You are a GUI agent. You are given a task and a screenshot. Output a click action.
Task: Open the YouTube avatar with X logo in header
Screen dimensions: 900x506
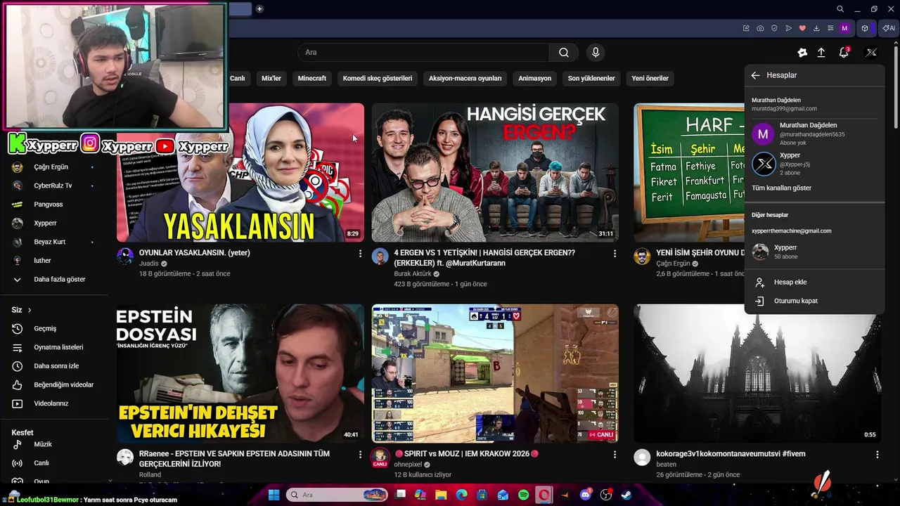(871, 53)
